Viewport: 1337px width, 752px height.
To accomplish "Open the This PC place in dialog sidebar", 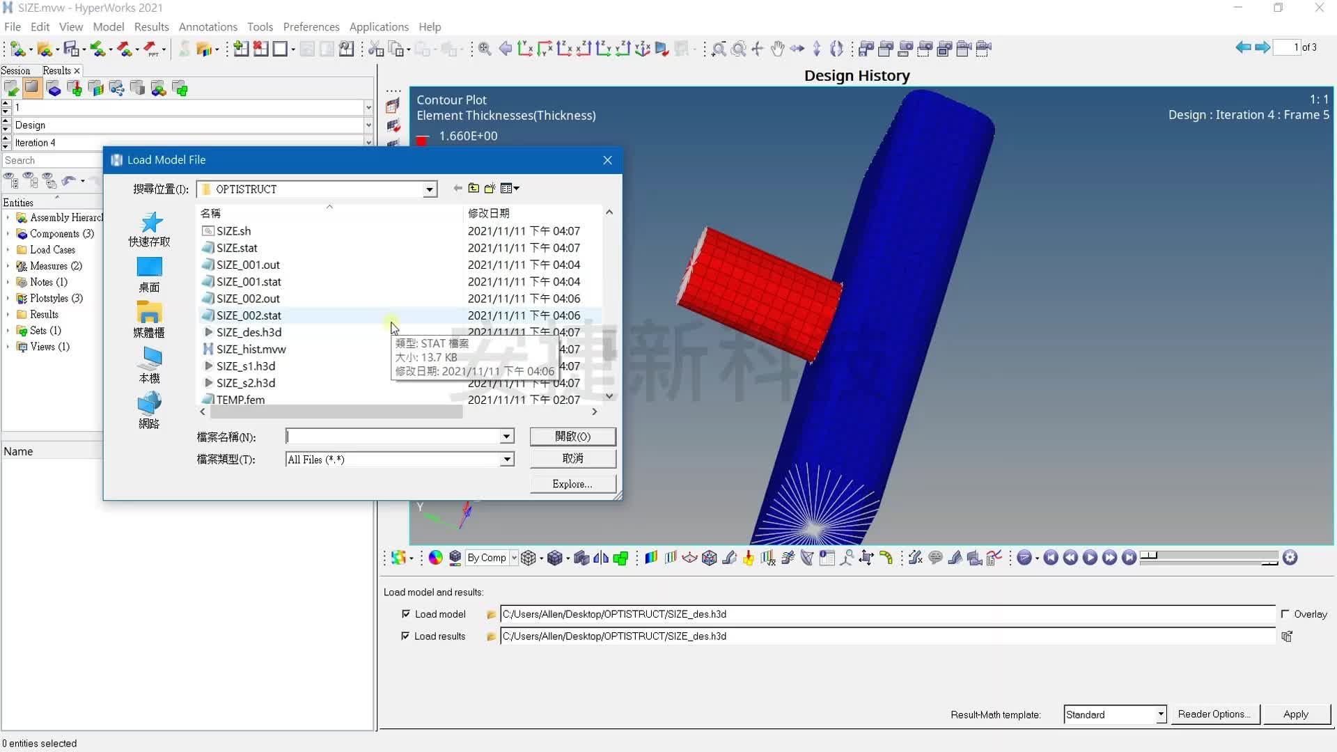I will tap(149, 366).
